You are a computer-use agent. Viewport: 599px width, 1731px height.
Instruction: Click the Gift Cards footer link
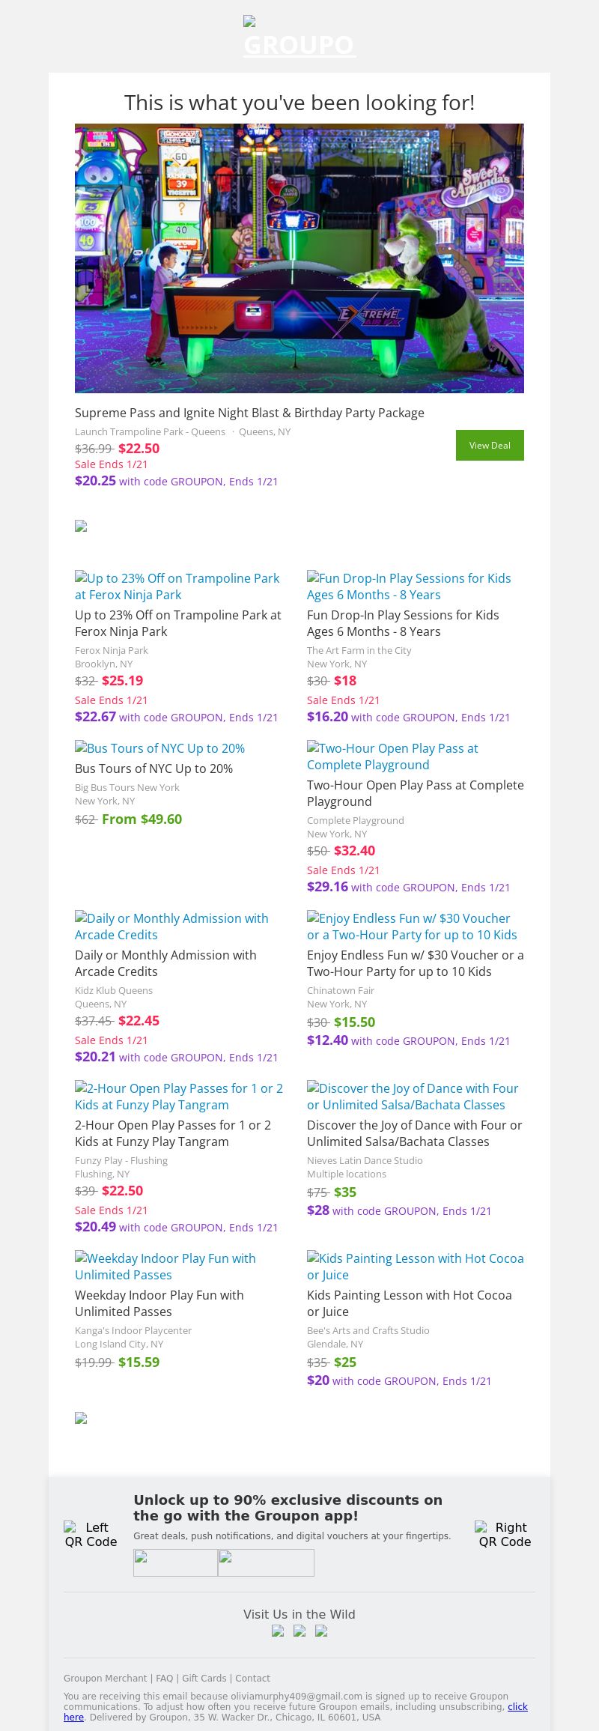[204, 1679]
